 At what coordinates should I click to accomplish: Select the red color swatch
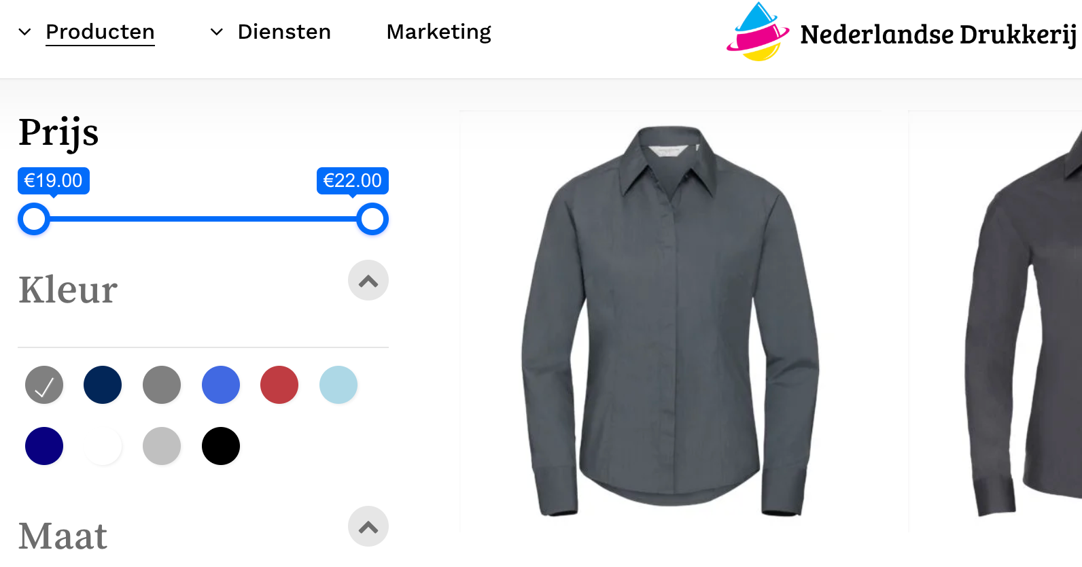point(279,385)
